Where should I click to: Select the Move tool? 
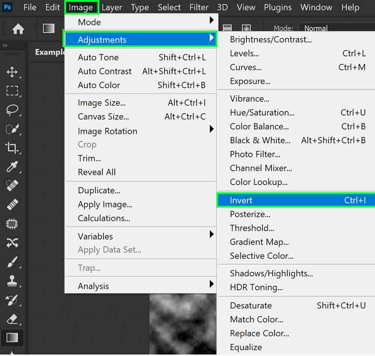pyautogui.click(x=12, y=72)
